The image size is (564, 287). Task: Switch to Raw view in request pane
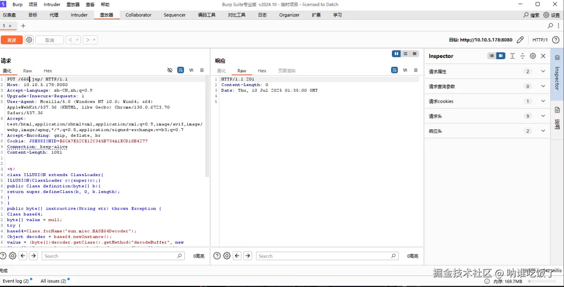[28, 71]
